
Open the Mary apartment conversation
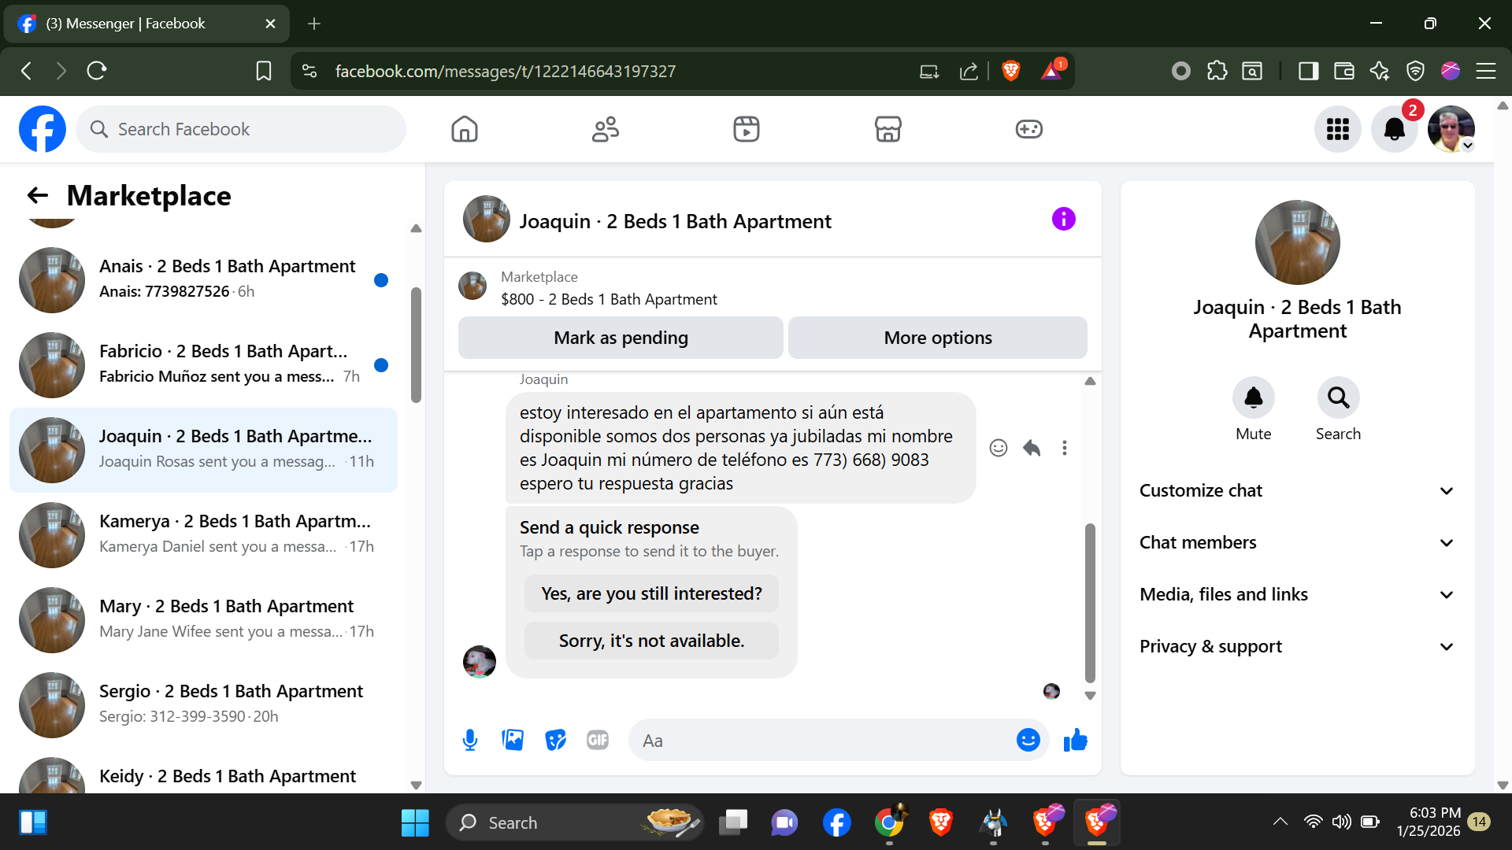point(203,620)
